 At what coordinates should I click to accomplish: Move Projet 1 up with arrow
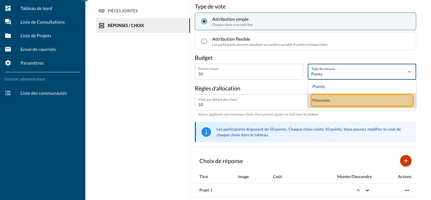coord(358,190)
